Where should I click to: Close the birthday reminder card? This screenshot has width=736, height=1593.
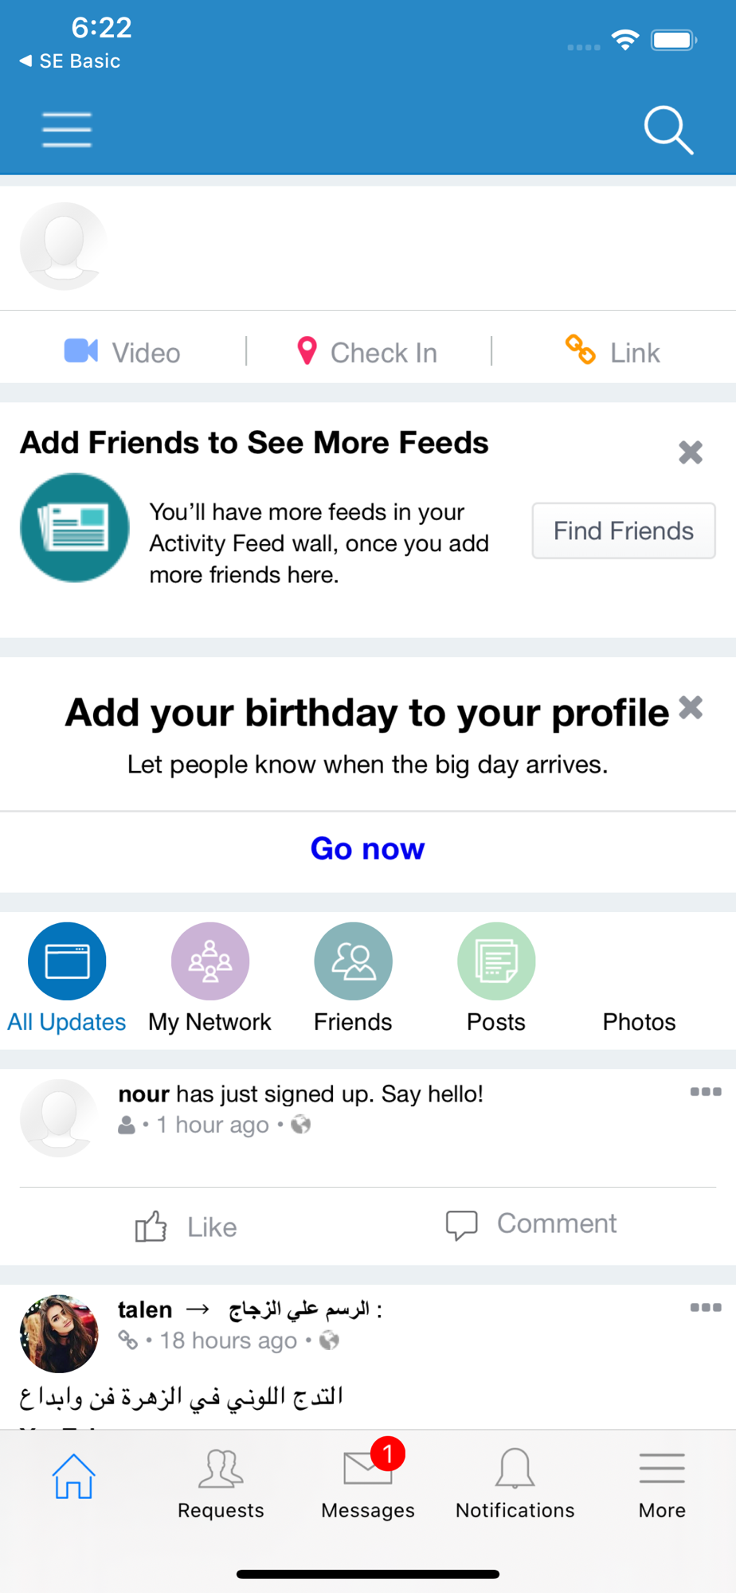691,707
